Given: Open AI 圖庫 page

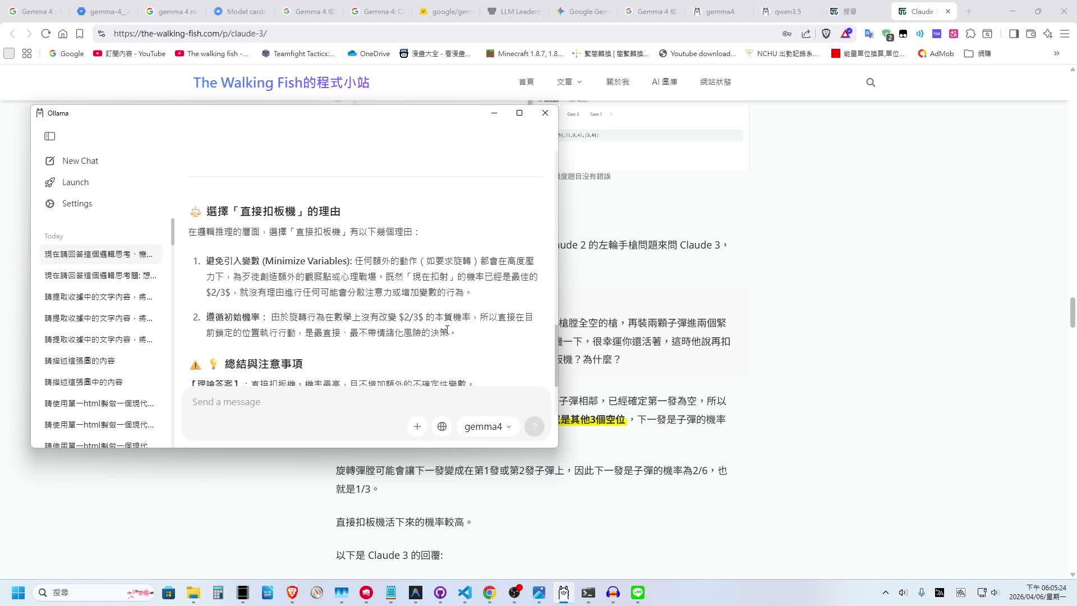Looking at the screenshot, I should pos(665,82).
